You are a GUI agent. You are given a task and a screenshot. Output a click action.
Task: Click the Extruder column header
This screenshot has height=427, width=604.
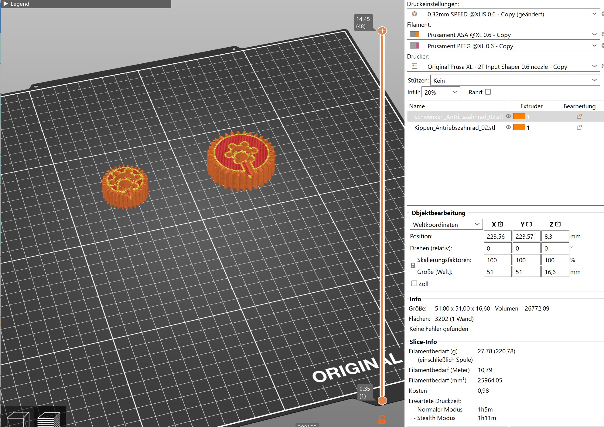(x=531, y=106)
